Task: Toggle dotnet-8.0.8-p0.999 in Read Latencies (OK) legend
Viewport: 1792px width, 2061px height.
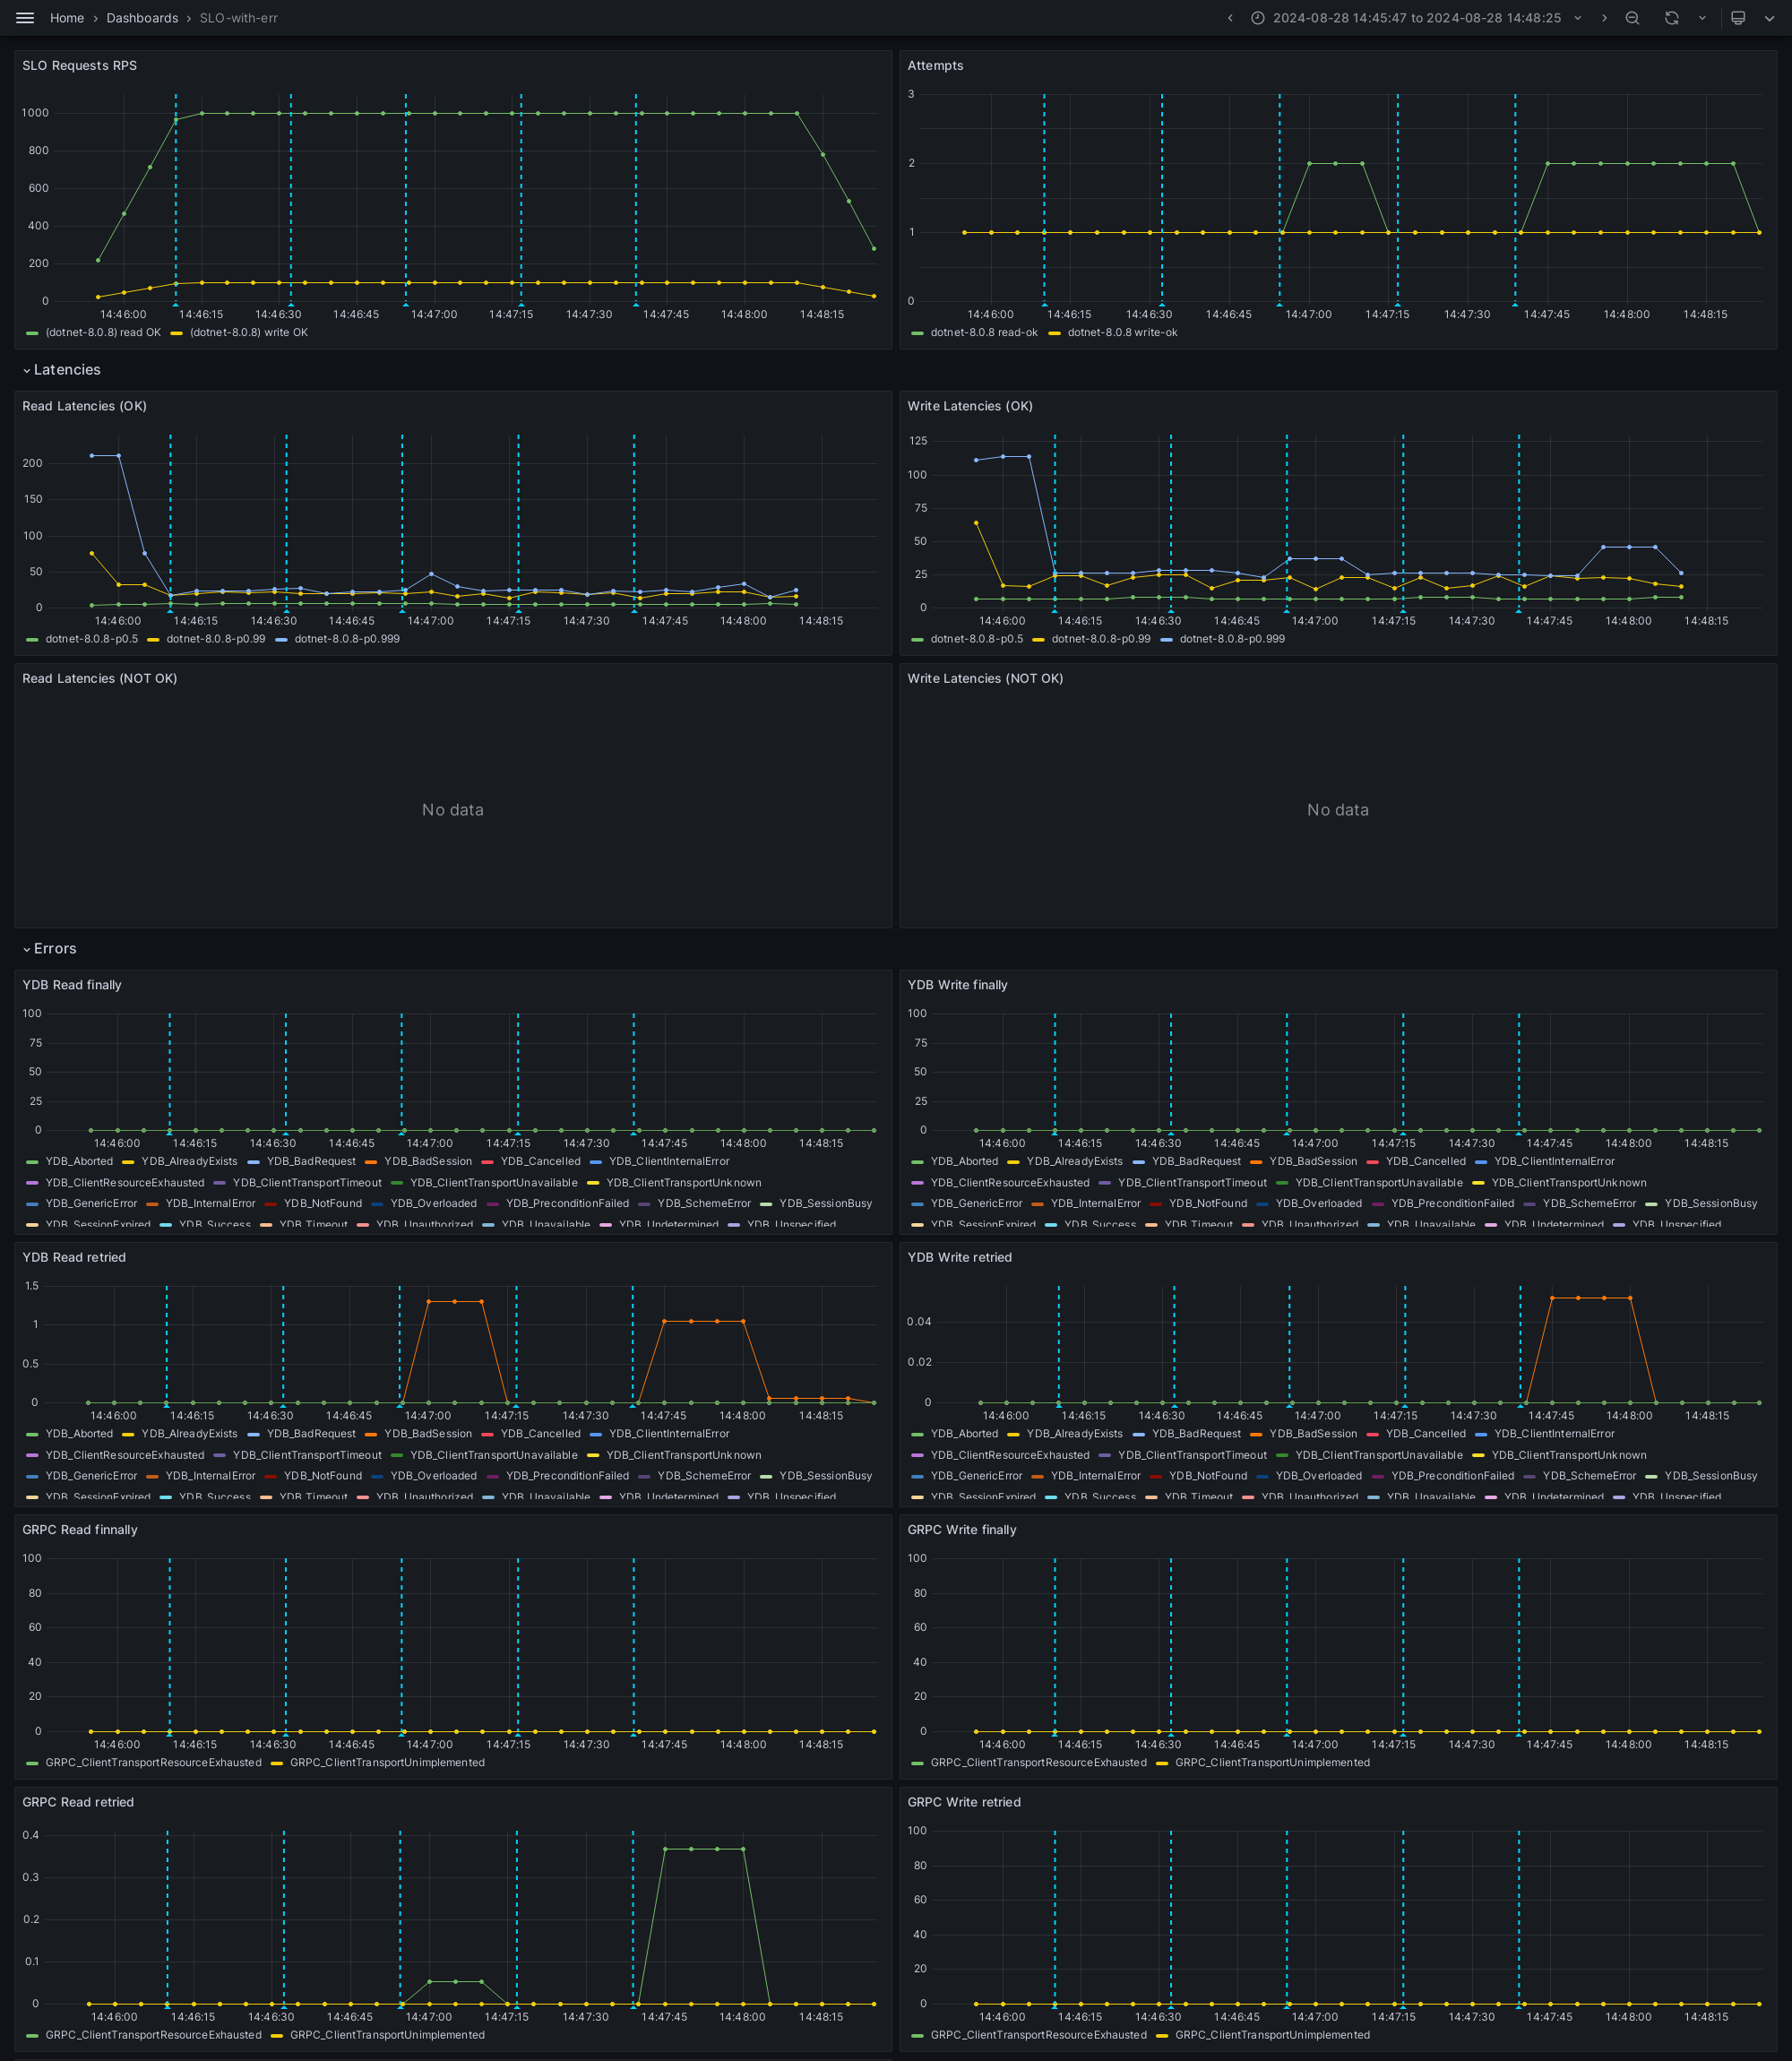Action: 347,639
